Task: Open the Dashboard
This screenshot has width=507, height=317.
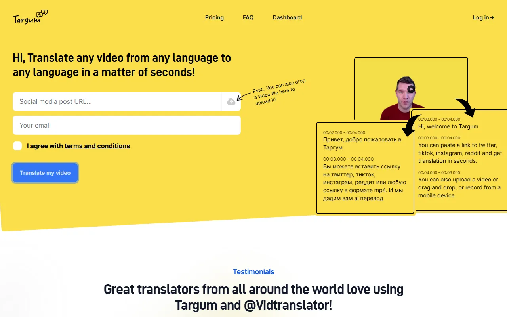Action: coord(287,17)
